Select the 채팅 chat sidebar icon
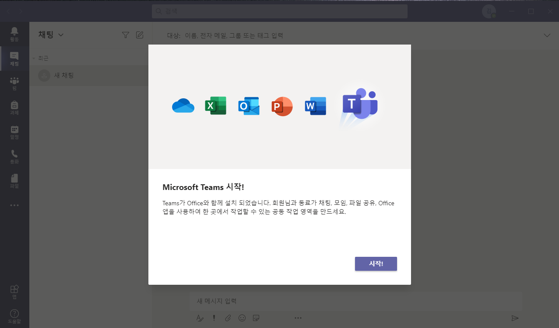This screenshot has height=328, width=559. coord(14,59)
